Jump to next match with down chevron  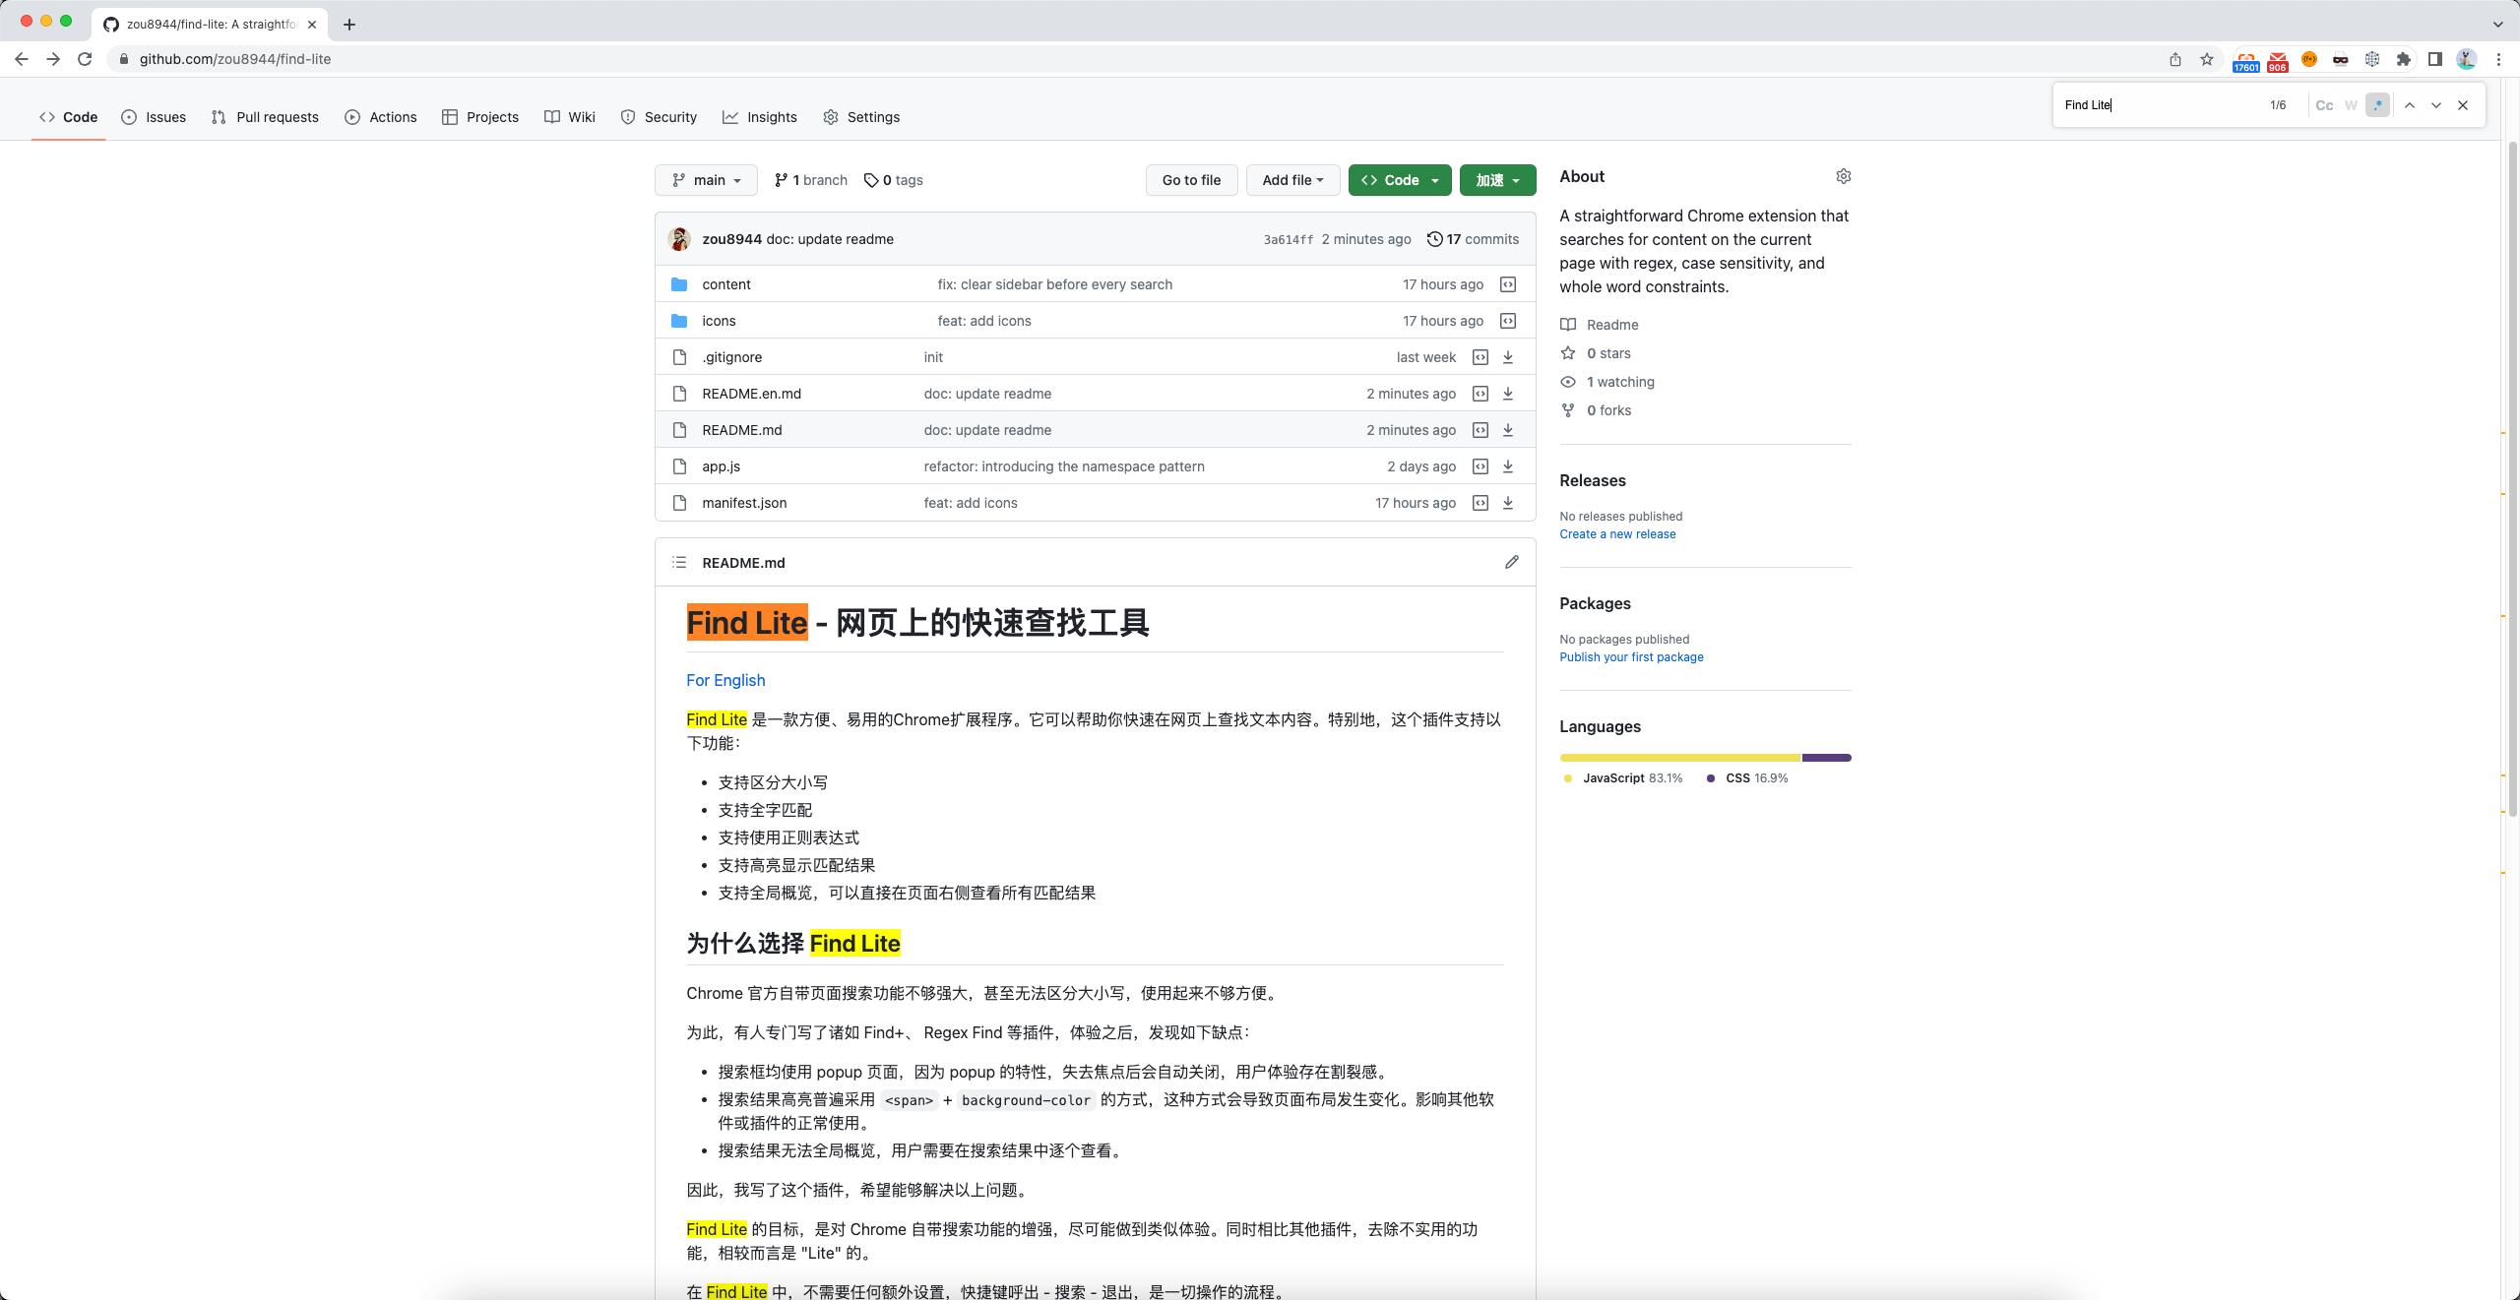click(2435, 105)
